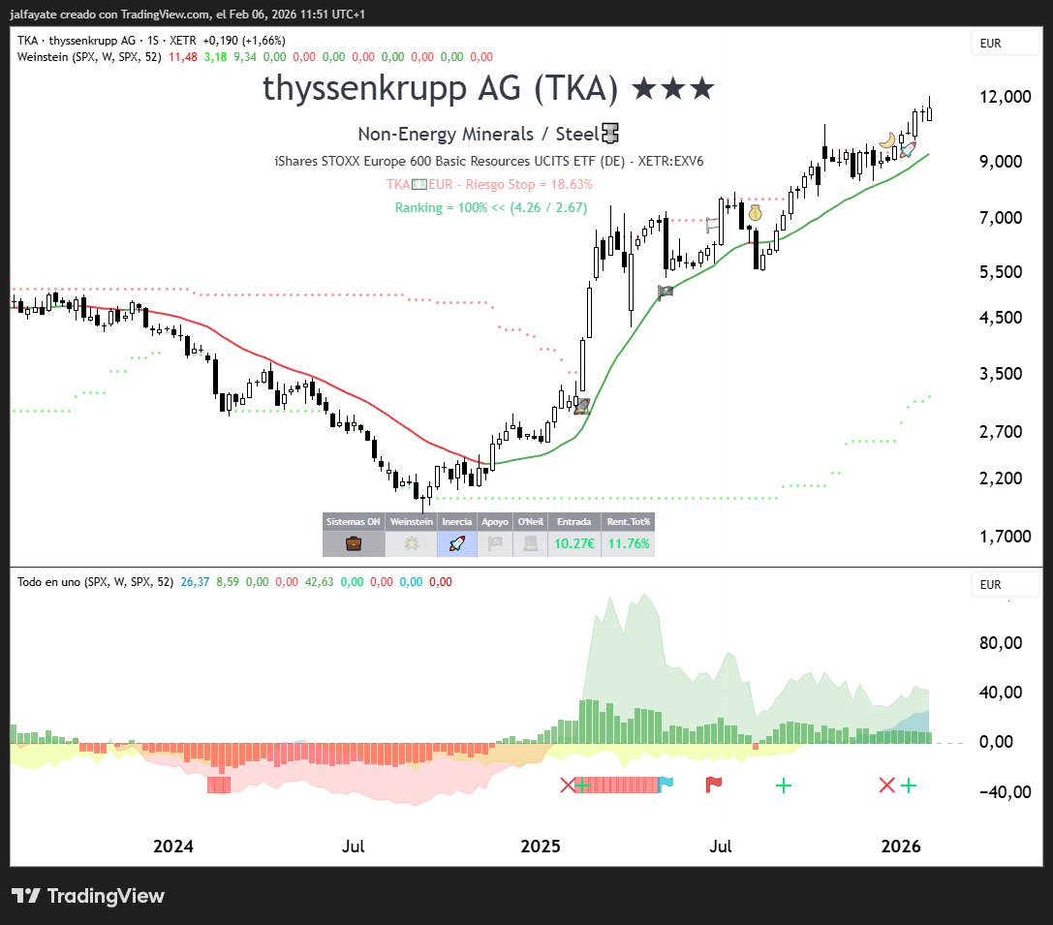Click the money bag marker on the chart
This screenshot has height=925, width=1053.
(x=756, y=213)
